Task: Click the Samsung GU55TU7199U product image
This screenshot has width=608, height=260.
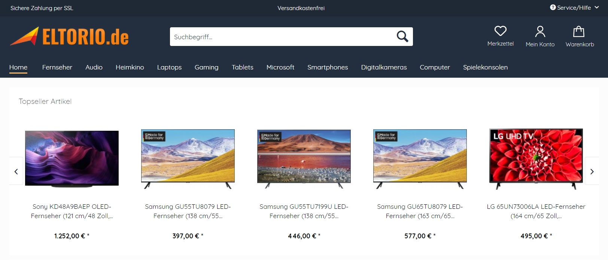Action: click(304, 158)
